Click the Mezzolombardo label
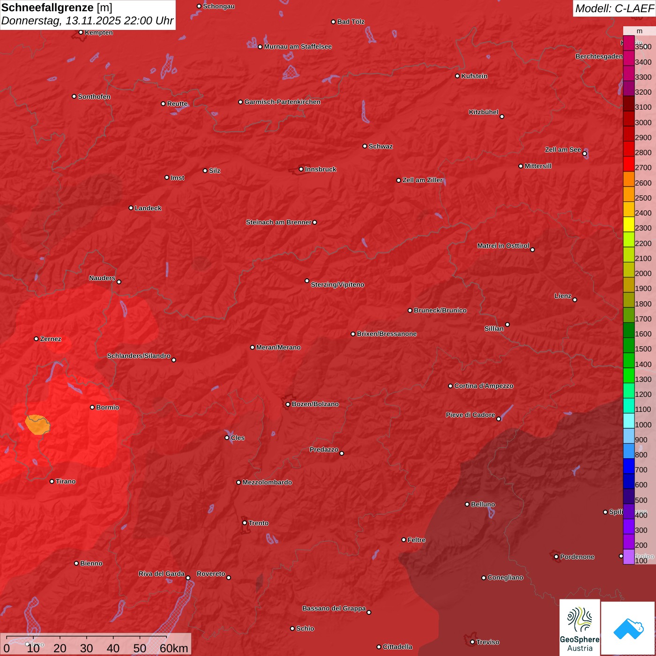This screenshot has width=656, height=656. (x=267, y=482)
